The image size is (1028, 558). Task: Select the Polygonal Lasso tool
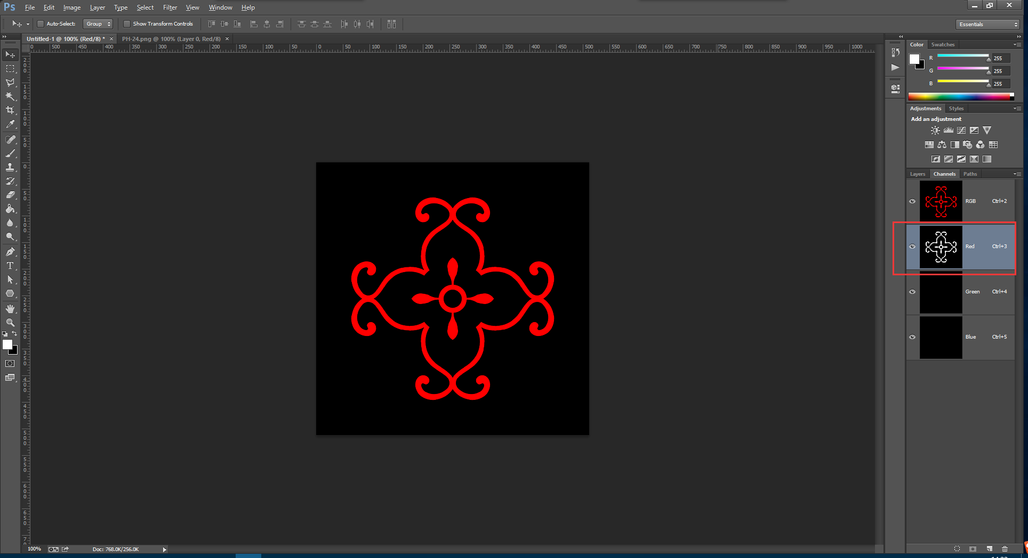coord(10,83)
